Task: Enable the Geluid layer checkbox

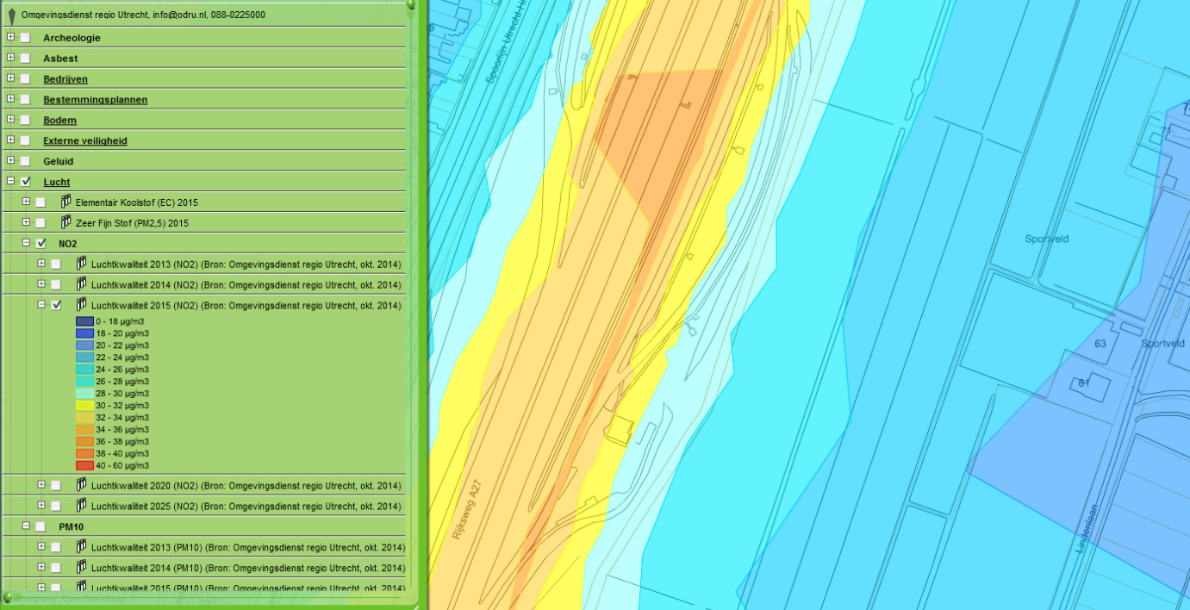Action: coord(26,161)
